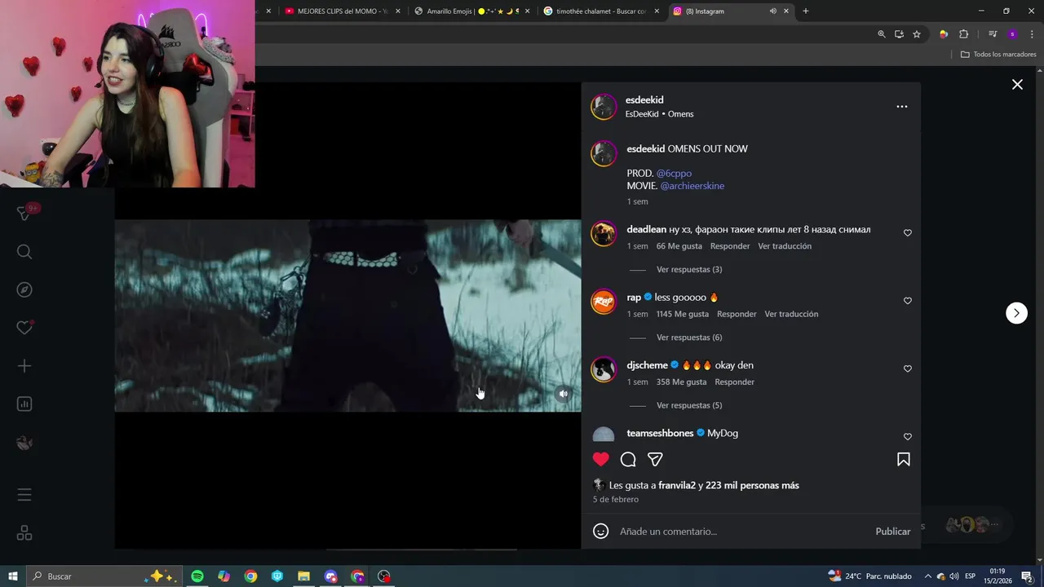Click the Windows Start button
This screenshot has height=587, width=1044.
(13, 576)
